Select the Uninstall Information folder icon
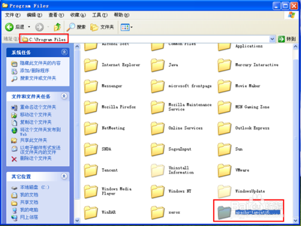The height and width of the screenshot is (226, 301). [158, 171]
